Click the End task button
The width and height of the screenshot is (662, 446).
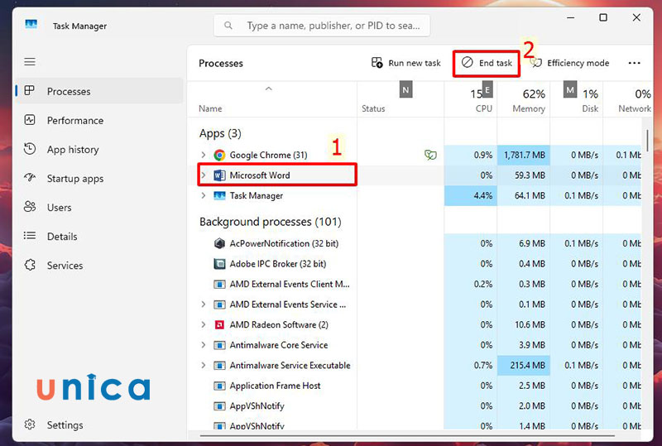coord(487,63)
